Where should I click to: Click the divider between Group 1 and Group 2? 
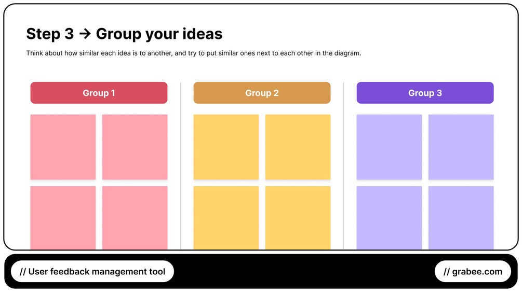coord(180,166)
